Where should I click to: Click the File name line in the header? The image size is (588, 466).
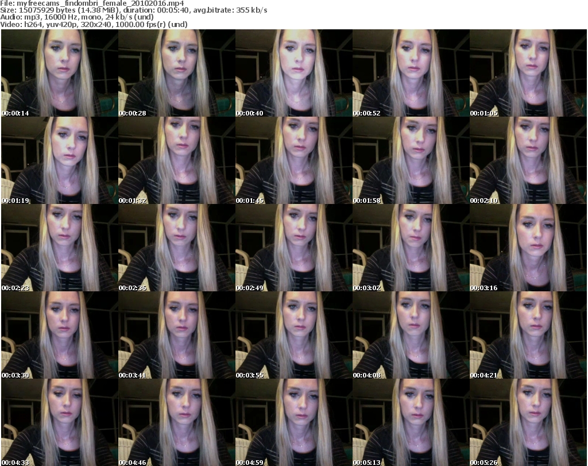pos(92,3)
